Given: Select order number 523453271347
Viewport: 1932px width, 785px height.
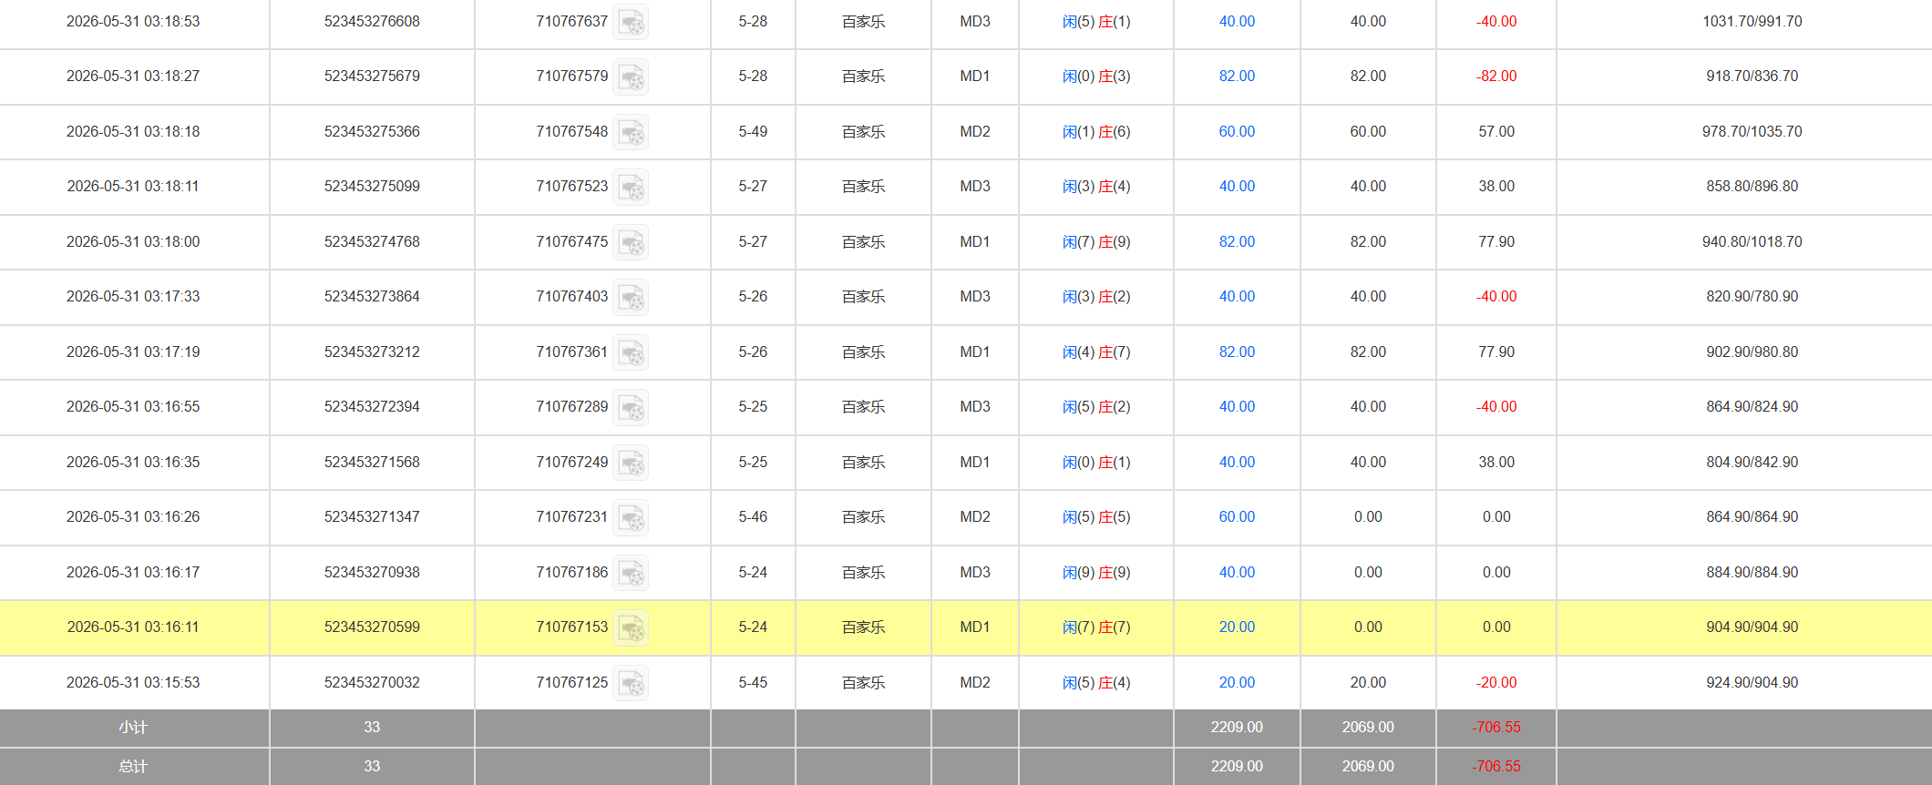Looking at the screenshot, I should click(x=372, y=516).
